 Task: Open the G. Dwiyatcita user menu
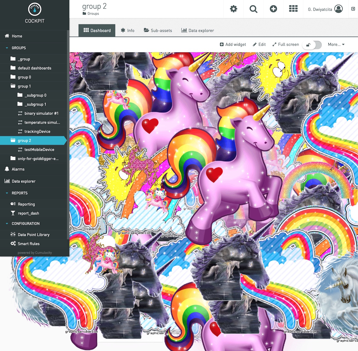[x=325, y=9]
